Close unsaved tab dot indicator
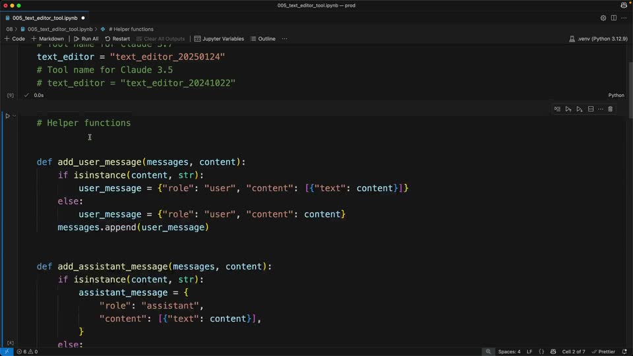This screenshot has height=356, width=633. tap(83, 18)
